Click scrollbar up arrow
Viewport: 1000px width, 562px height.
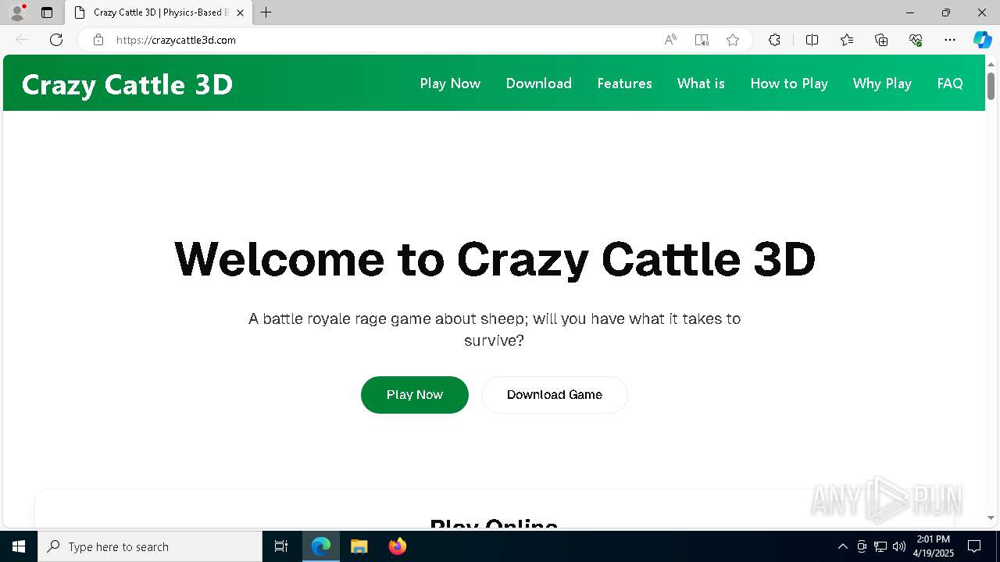[991, 63]
